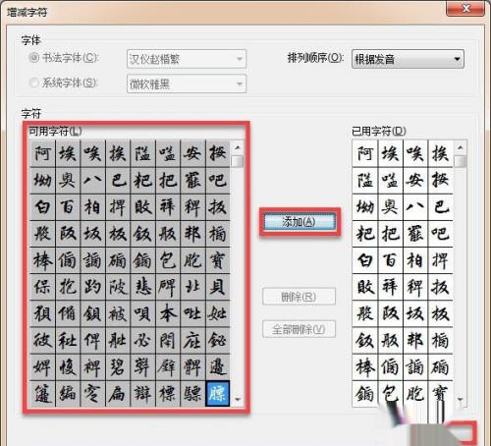
Task: Select character 本 in 可用字符 list
Action: (x=168, y=313)
